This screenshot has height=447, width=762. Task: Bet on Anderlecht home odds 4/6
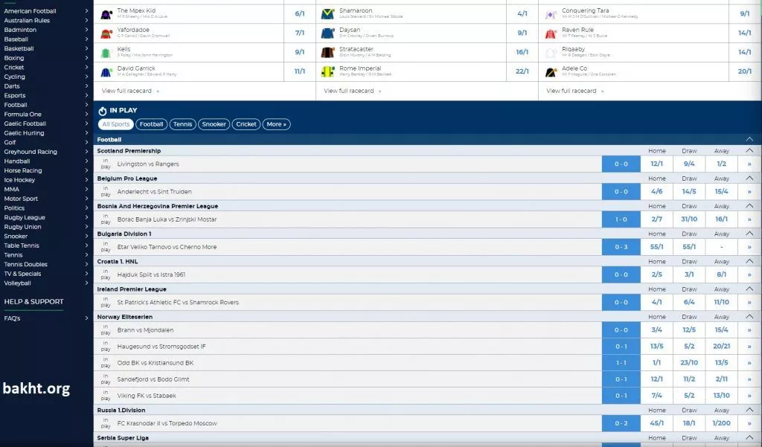pos(656,192)
